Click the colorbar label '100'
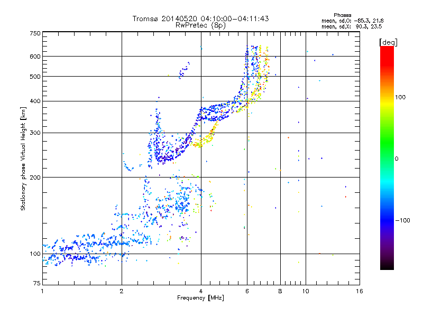This screenshot has height=317, width=423. point(400,97)
